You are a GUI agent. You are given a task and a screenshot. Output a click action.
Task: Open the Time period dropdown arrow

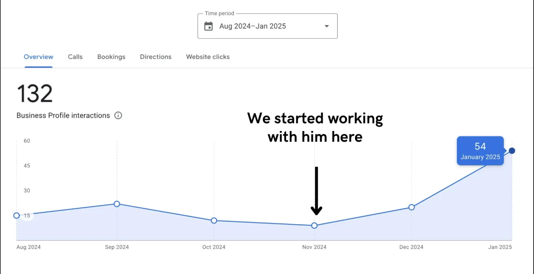[327, 26]
